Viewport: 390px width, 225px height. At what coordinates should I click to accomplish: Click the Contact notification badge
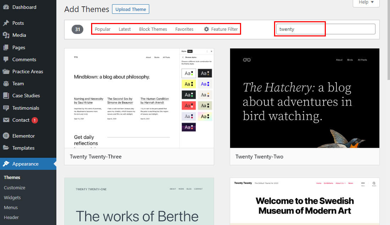[x=35, y=120]
